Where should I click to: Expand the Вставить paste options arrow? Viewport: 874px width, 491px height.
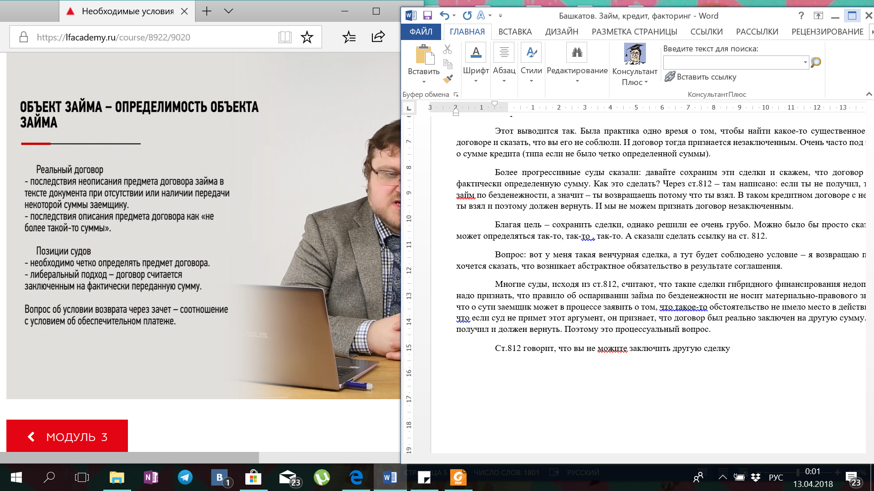pos(424,82)
